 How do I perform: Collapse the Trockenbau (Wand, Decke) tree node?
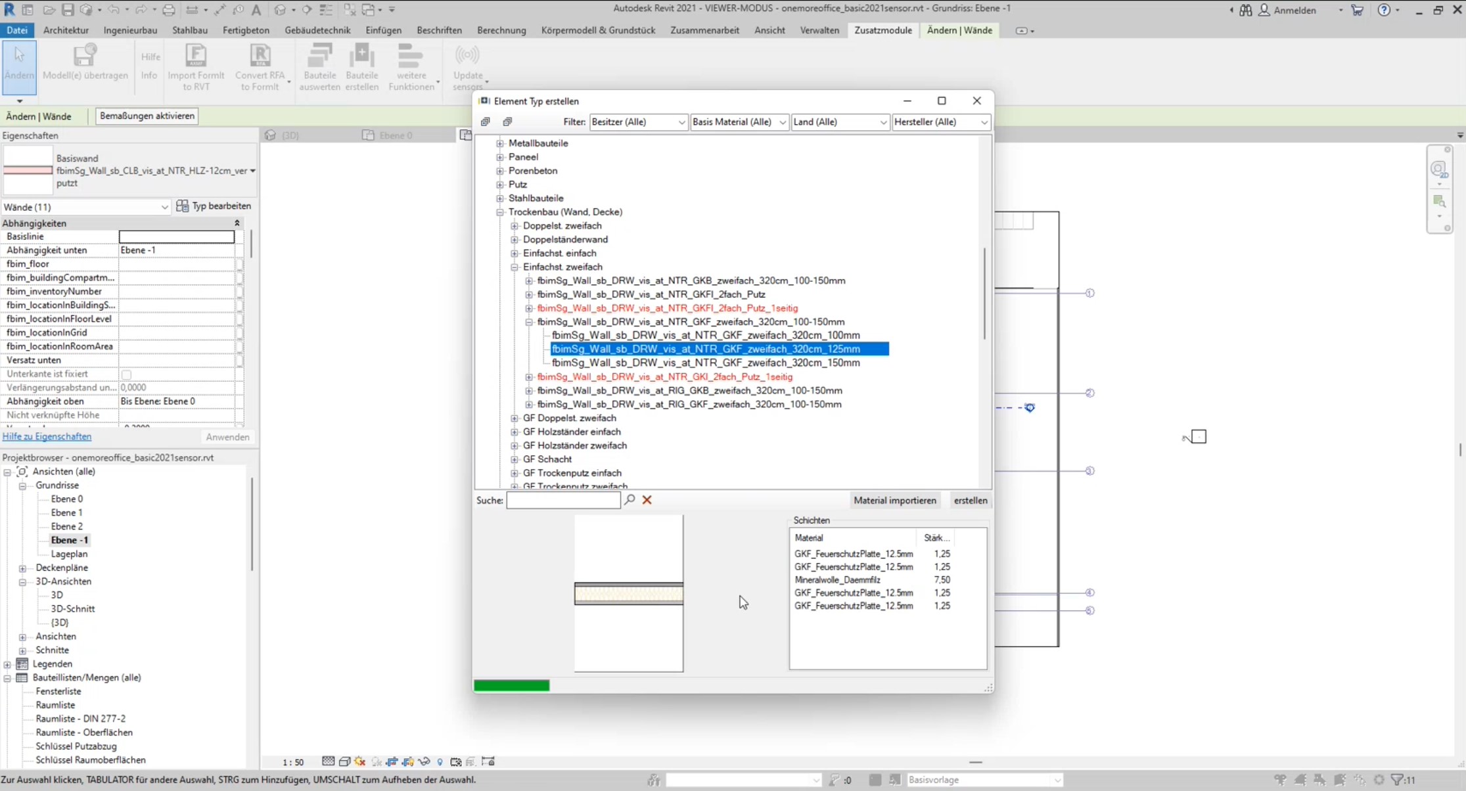tap(500, 212)
